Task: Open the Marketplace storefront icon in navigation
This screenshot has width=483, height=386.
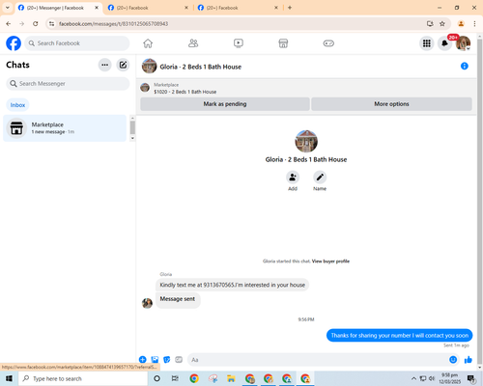Action: pyautogui.click(x=283, y=43)
